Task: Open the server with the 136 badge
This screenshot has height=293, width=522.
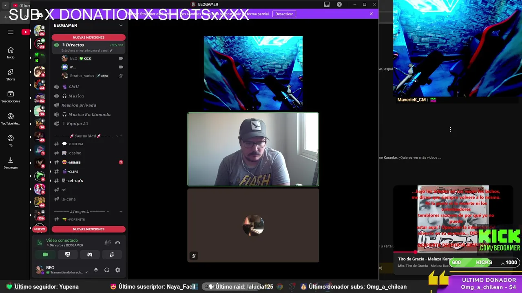Action: point(40,215)
